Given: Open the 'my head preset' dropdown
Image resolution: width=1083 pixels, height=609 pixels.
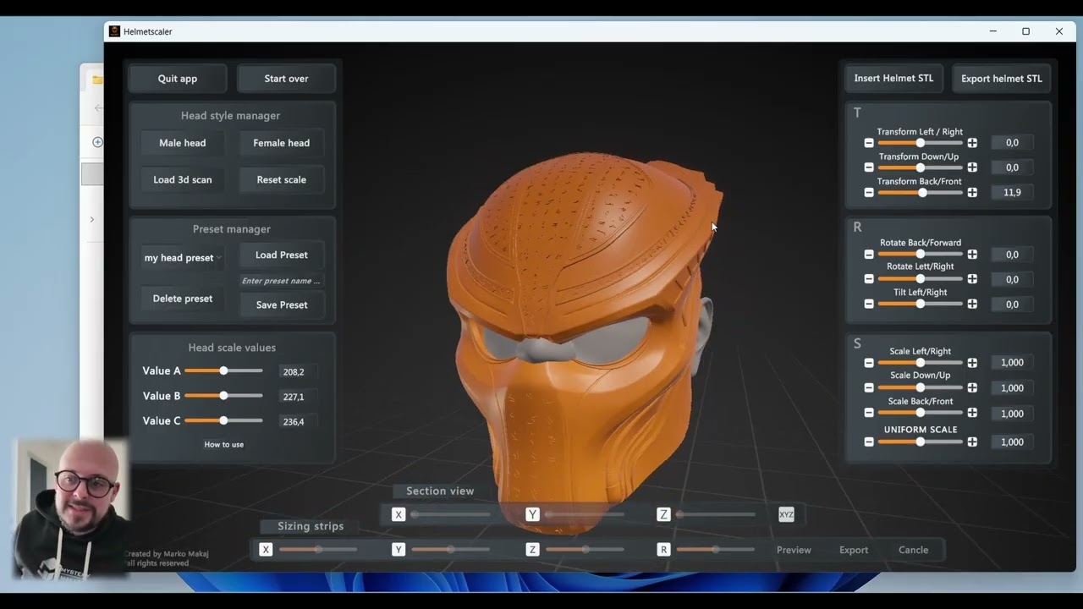Looking at the screenshot, I should click(183, 258).
